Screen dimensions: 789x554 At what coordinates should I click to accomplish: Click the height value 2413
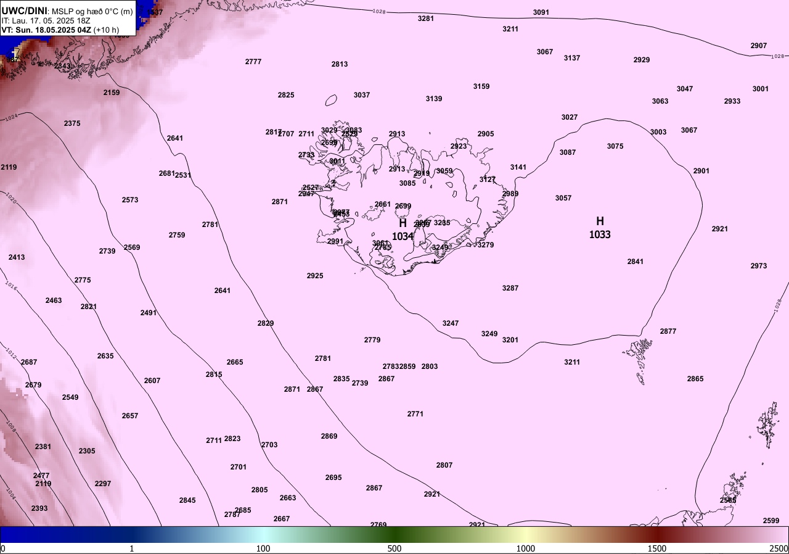17,257
